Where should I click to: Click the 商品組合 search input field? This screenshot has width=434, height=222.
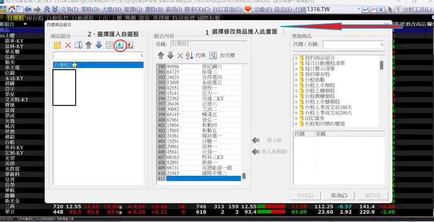(x=99, y=56)
